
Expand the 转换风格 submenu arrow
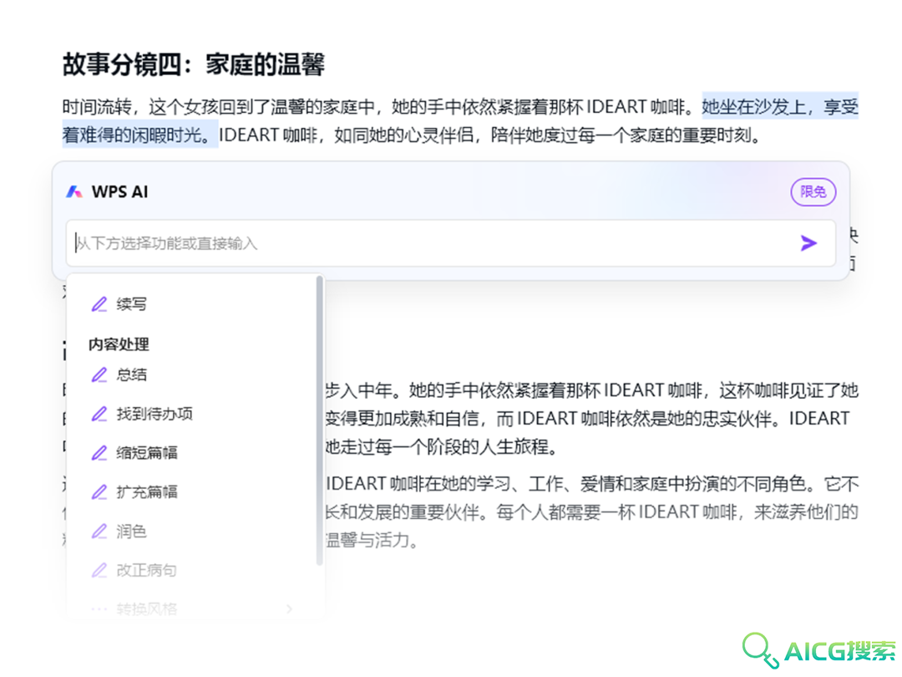pyautogui.click(x=289, y=609)
